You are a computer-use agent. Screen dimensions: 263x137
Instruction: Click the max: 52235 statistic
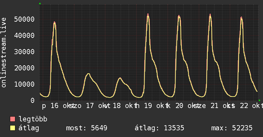232,128
